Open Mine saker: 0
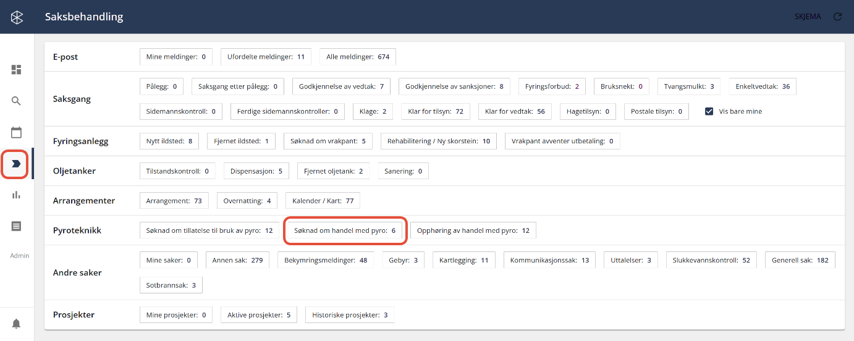Viewport: 854px width, 341px height. pos(169,260)
